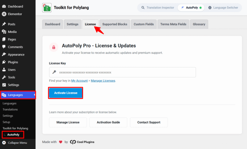Click the Plugins plug icon
Image resolution: width=247 pixels, height=149 pixels.
coord(4,62)
